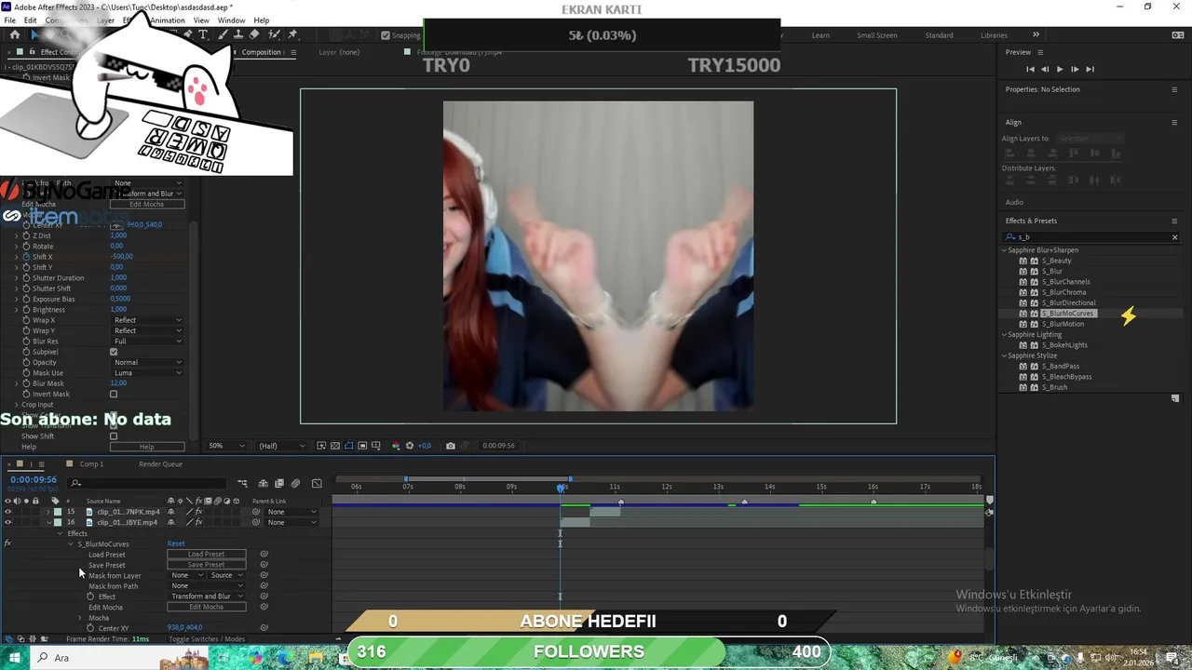This screenshot has width=1192, height=670.
Task: Toggle S_BlurMoCurves fx switch in timeline
Action: pyautogui.click(x=7, y=543)
